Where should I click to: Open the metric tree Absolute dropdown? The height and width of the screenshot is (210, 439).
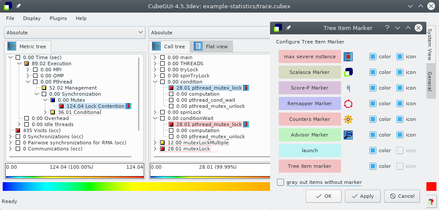75,33
